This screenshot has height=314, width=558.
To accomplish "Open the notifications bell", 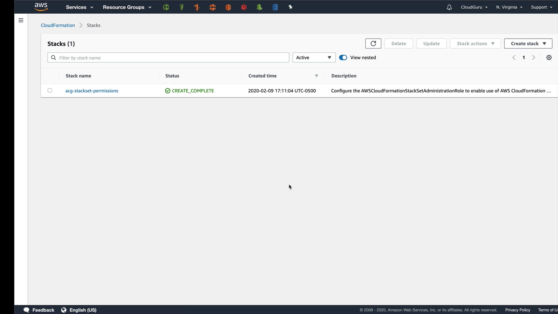I will coord(449,7).
